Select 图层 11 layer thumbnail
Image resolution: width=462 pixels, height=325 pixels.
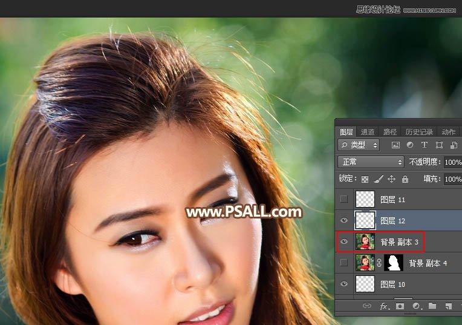click(x=365, y=199)
